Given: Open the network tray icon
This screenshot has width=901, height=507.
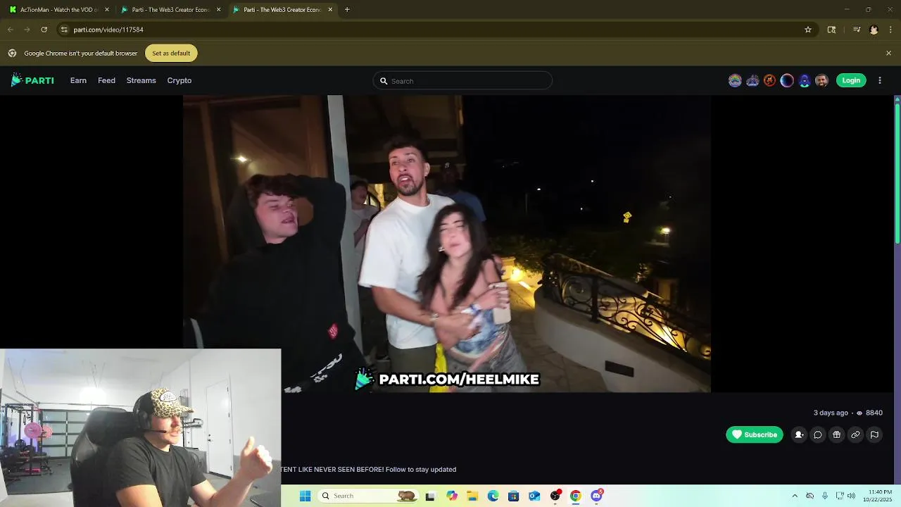Looking at the screenshot, I should [x=840, y=496].
